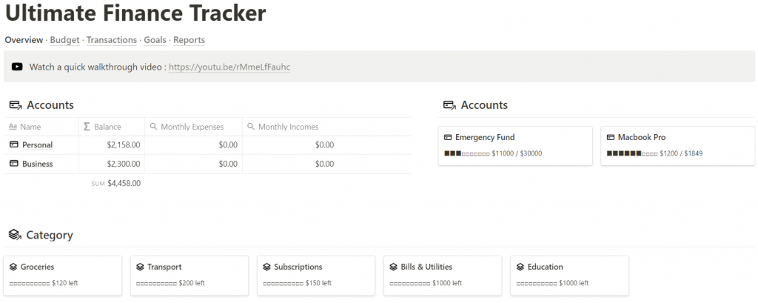Click the Education category stack icon
Viewport: 758px width, 303px height.
pyautogui.click(x=520, y=267)
